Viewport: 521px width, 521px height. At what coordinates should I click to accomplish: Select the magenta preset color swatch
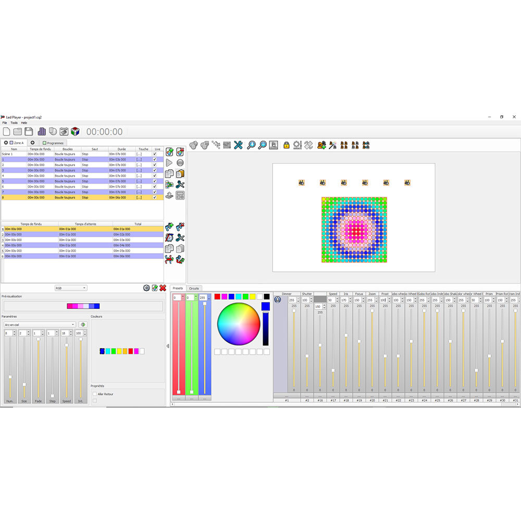[225, 296]
